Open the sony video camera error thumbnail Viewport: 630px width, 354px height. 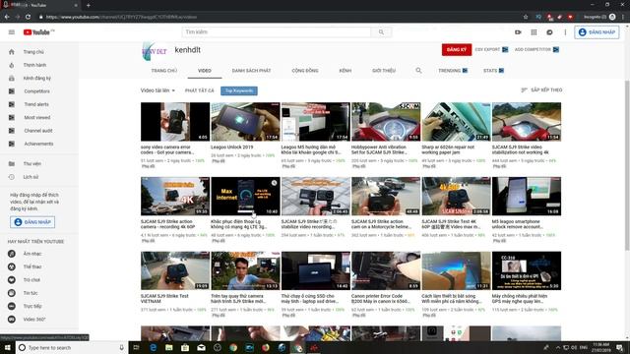(175, 122)
